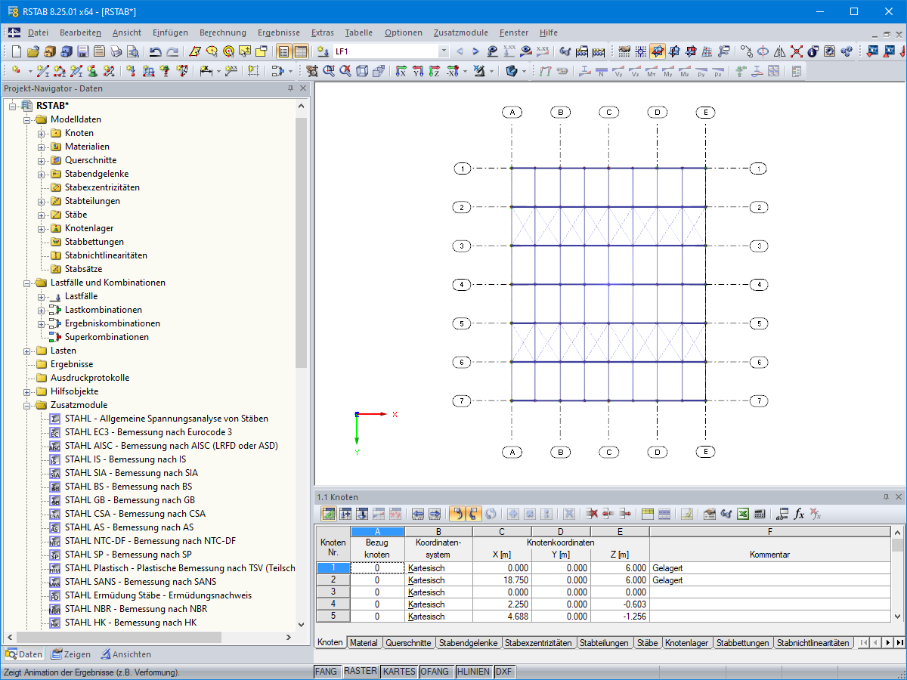Click the bending moment Mz result icon
This screenshot has width=907, height=680.
[685, 71]
